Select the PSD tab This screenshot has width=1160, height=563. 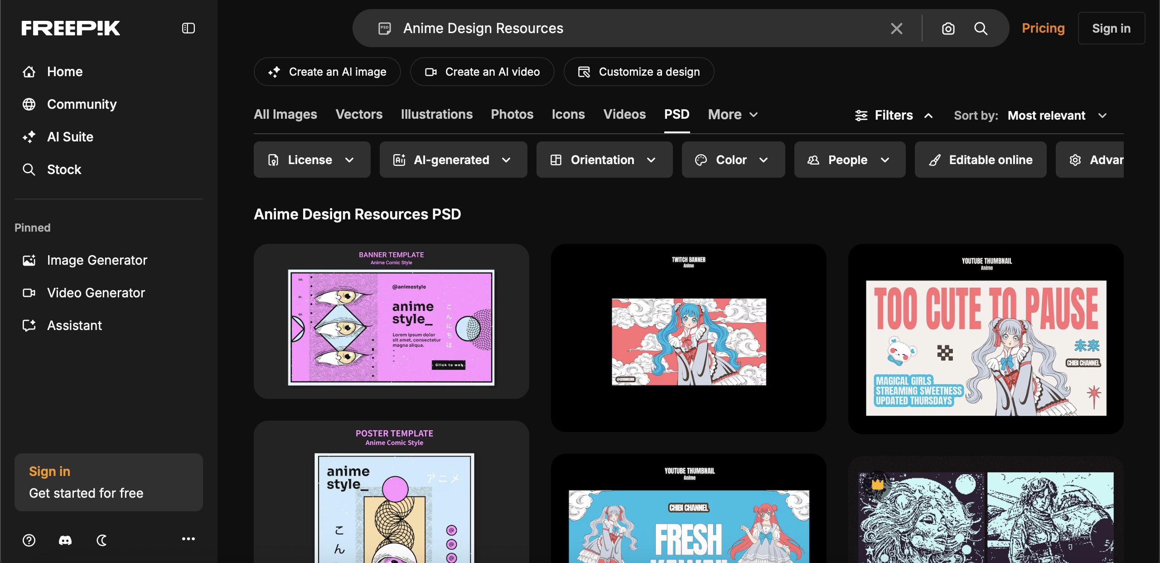(x=677, y=114)
